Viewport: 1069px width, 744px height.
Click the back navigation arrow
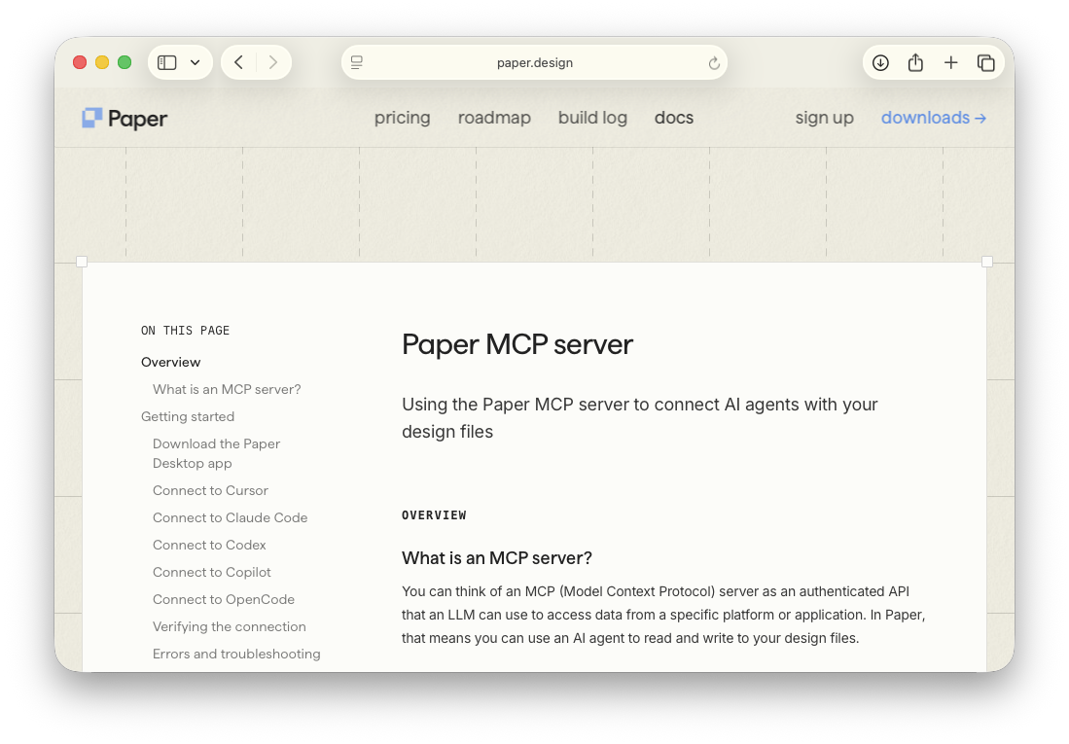(238, 61)
